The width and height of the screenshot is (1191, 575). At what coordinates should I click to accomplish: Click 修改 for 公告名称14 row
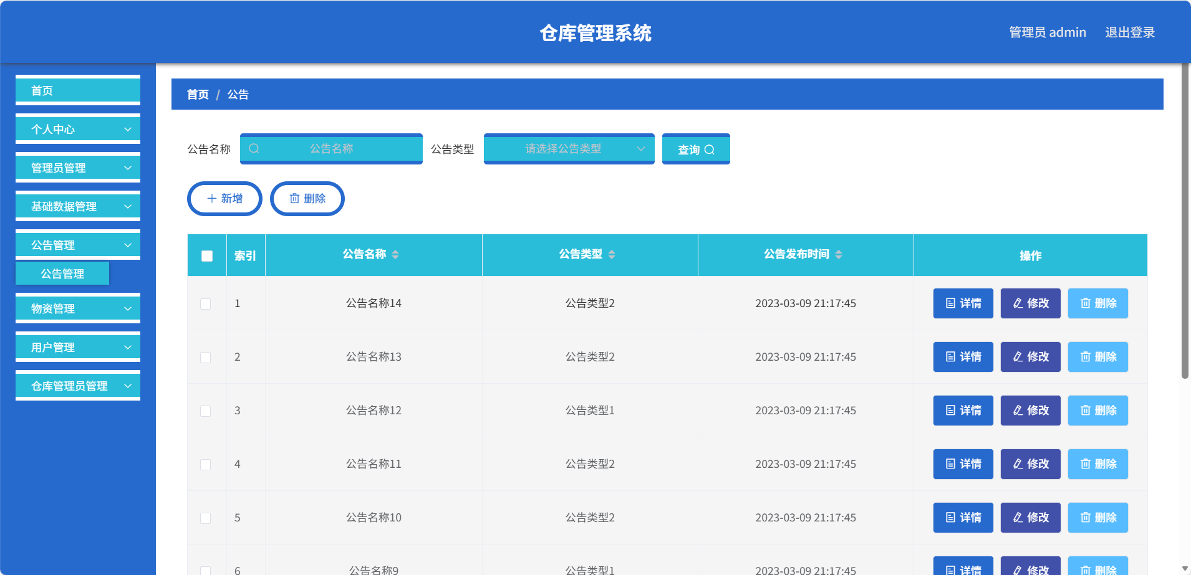coord(1031,303)
